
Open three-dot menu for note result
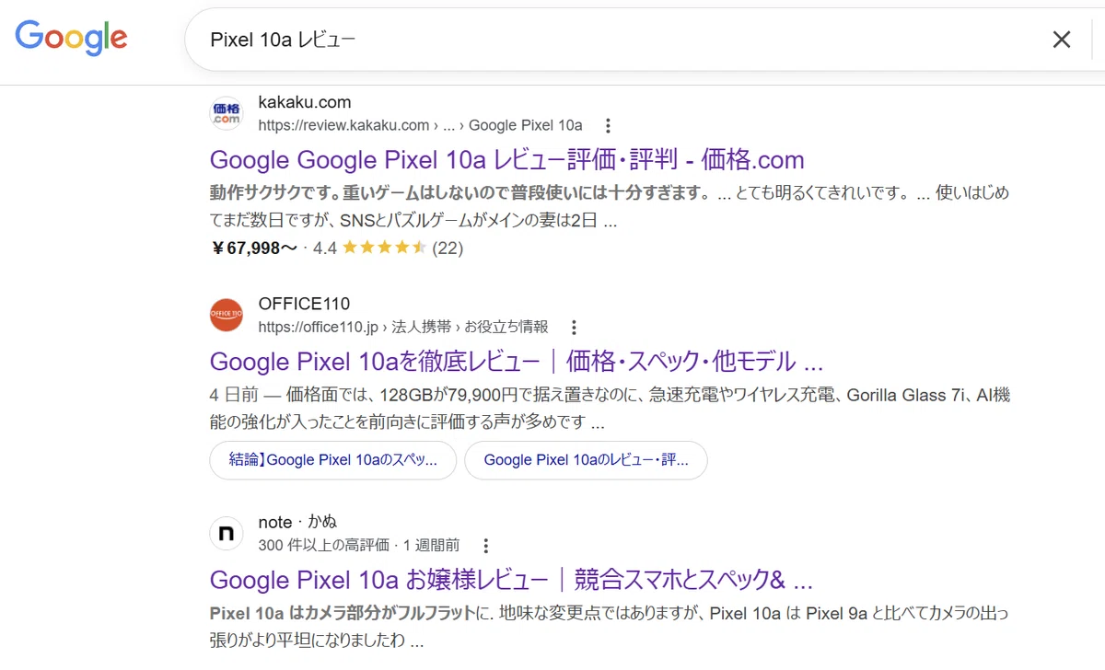[486, 546]
